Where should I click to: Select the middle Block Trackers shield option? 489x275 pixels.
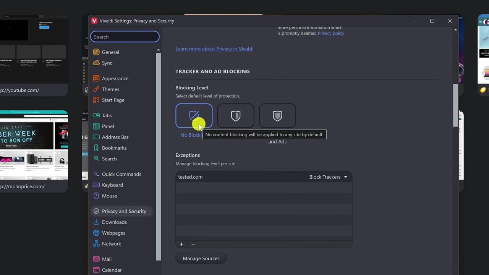[236, 116]
